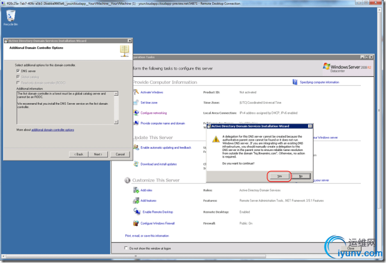Close the Additional Domain Controller Options wizard
The width and height of the screenshot is (386, 263).
pyautogui.click(x=129, y=41)
